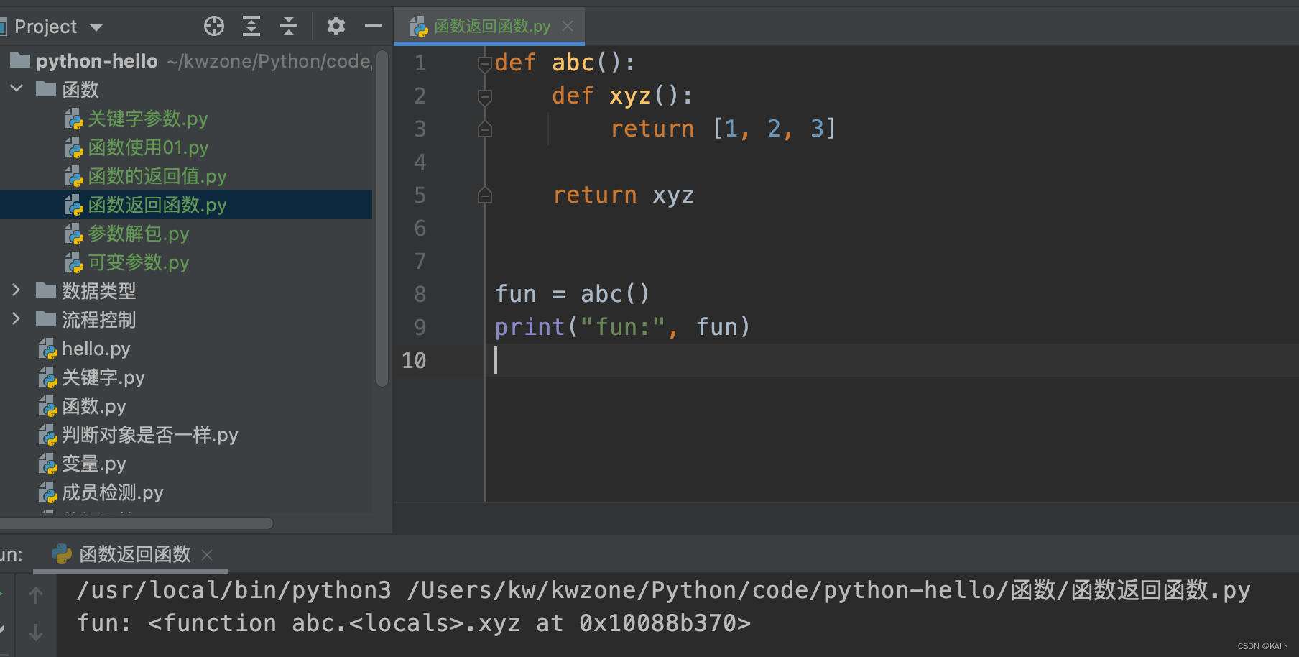Select 函数返回函数.py in project tree
Image resolution: width=1299 pixels, height=657 pixels.
[157, 205]
